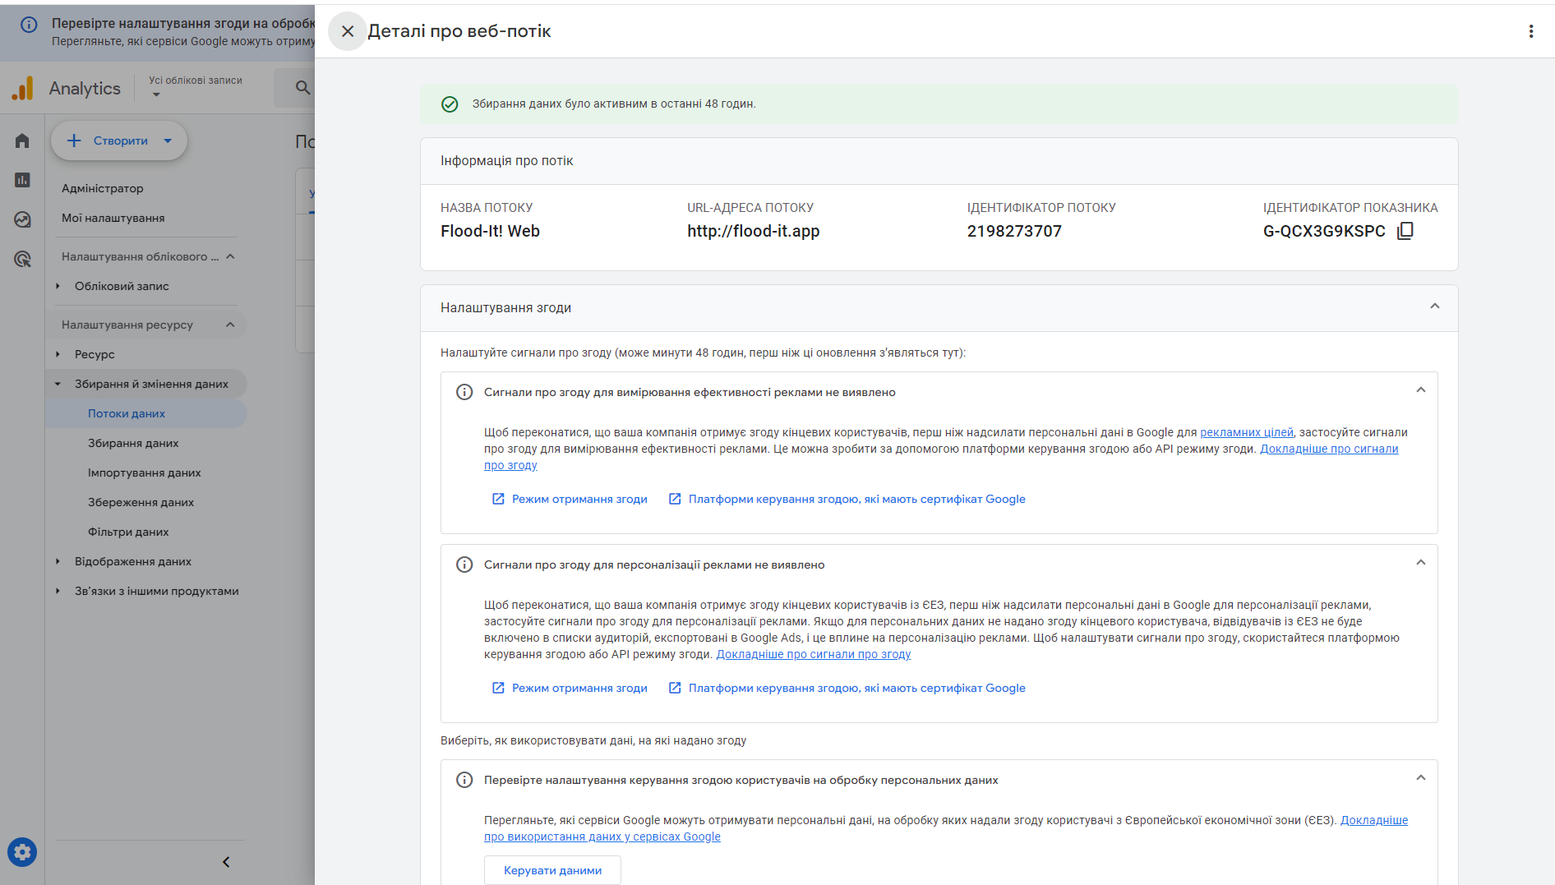This screenshot has width=1555, height=885.
Task: Click the Analytics logo icon
Action: (23, 88)
